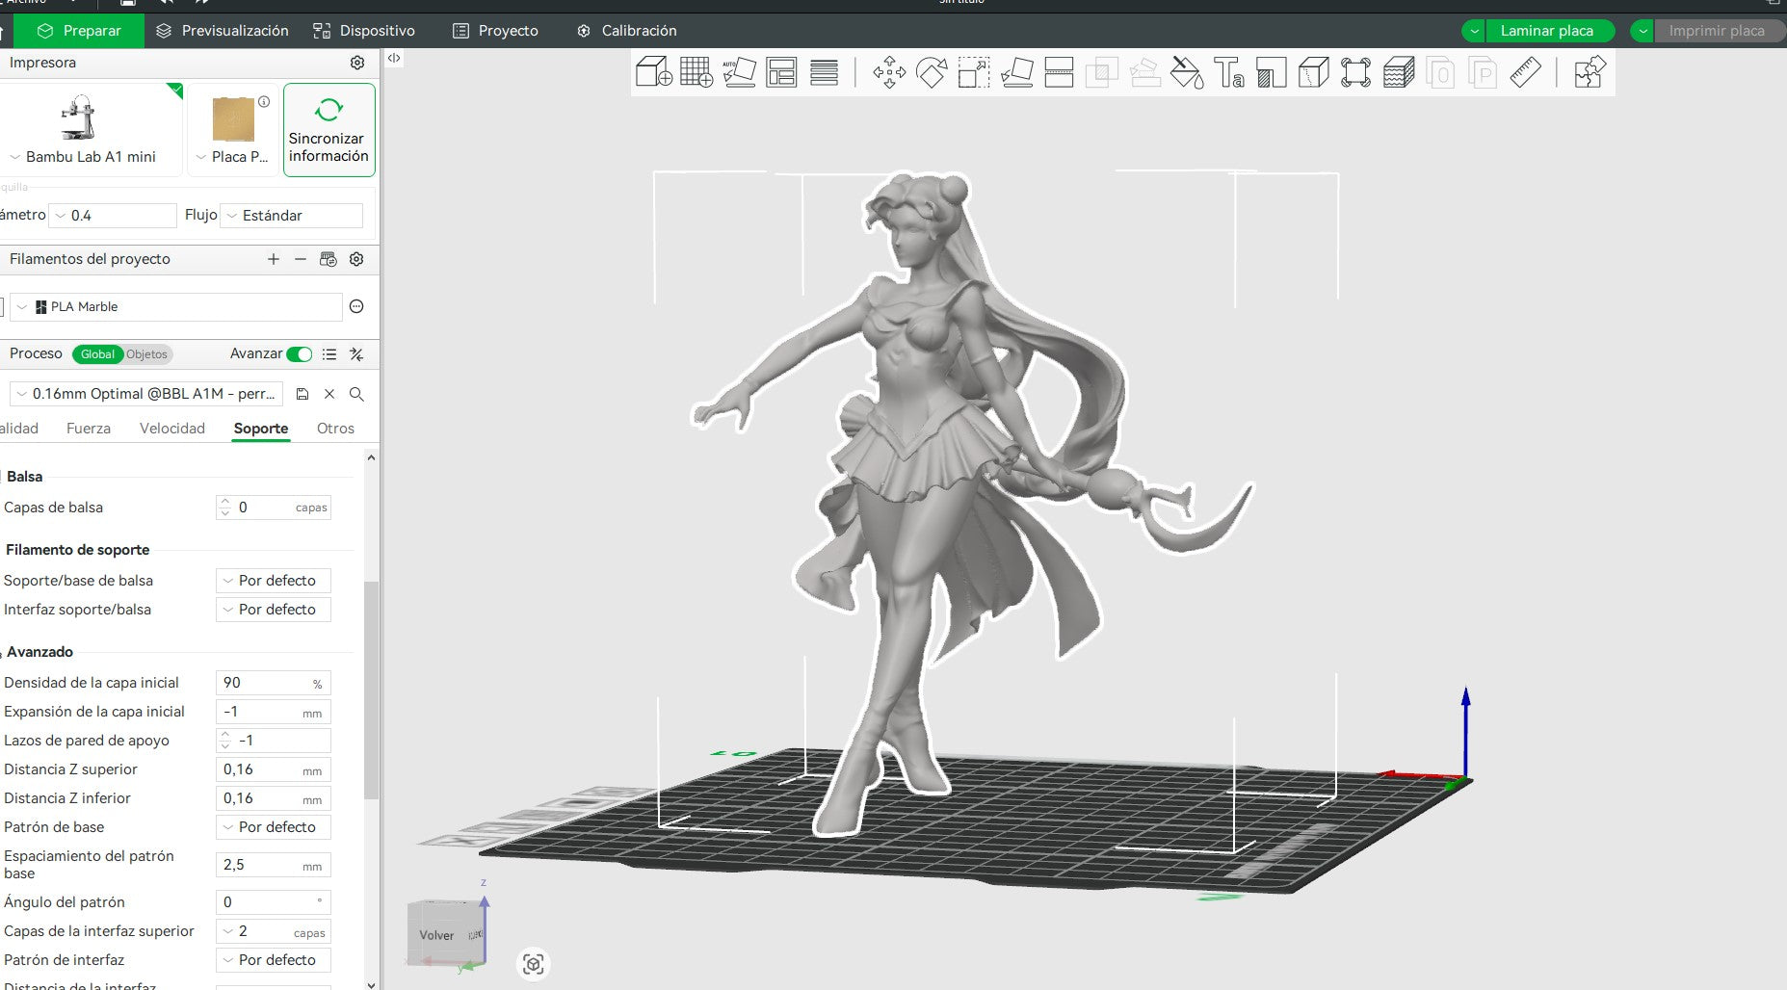Open the Assembly view puzzle icon
The image size is (1787, 990).
[1590, 72]
